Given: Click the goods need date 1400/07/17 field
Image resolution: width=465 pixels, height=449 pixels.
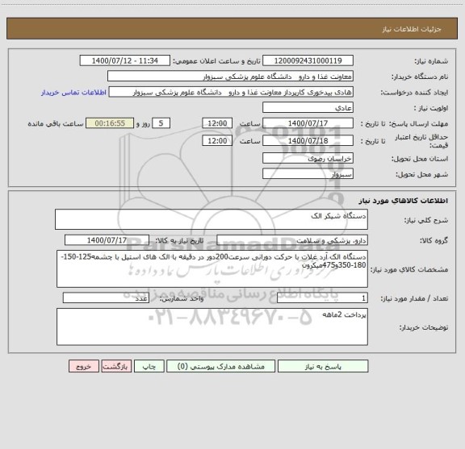Looking at the screenshot, I should point(107,240).
